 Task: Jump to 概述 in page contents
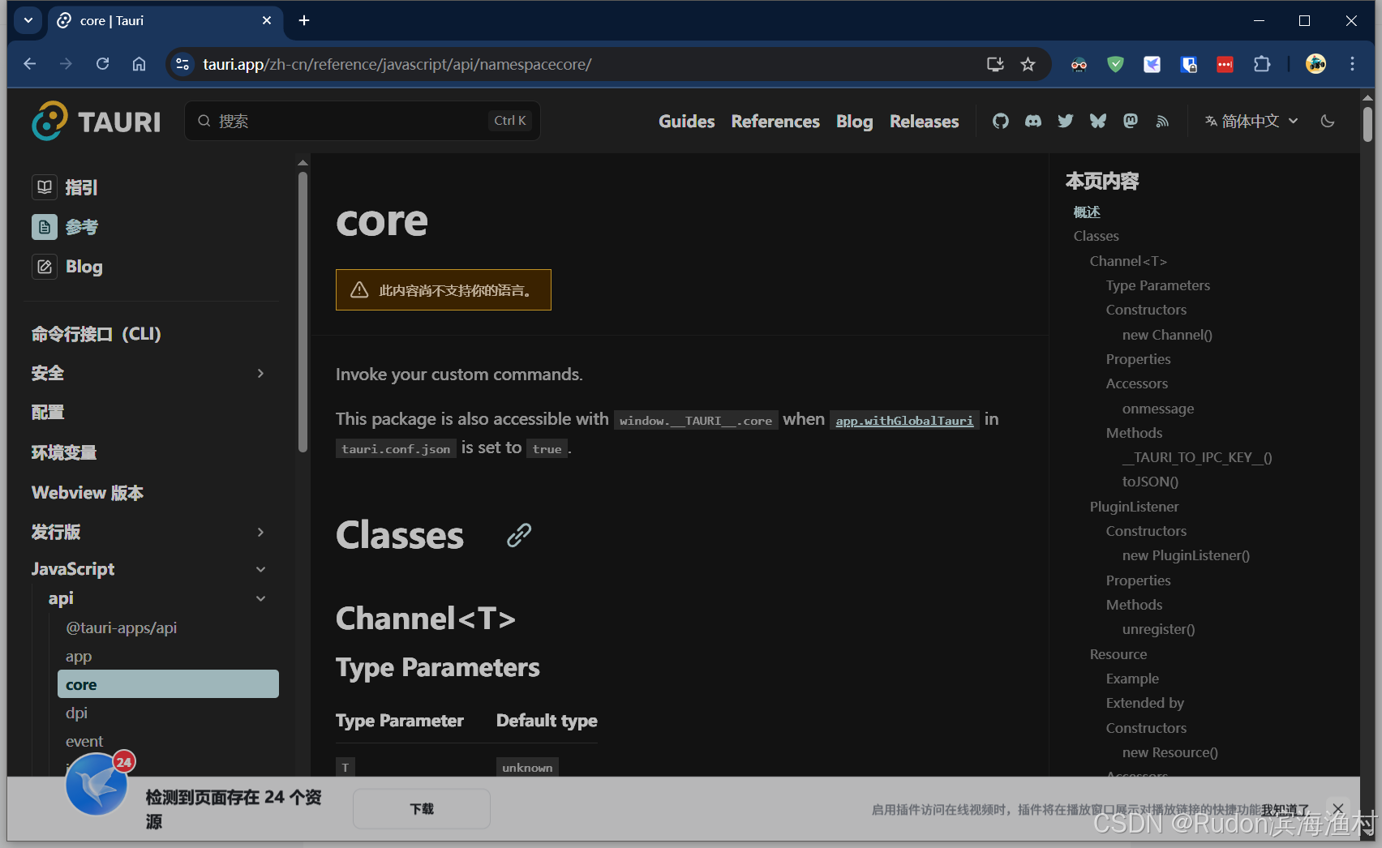pyautogui.click(x=1087, y=212)
